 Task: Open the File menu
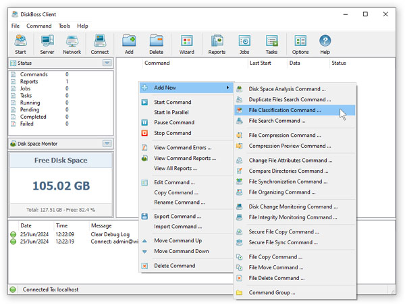coord(16,26)
